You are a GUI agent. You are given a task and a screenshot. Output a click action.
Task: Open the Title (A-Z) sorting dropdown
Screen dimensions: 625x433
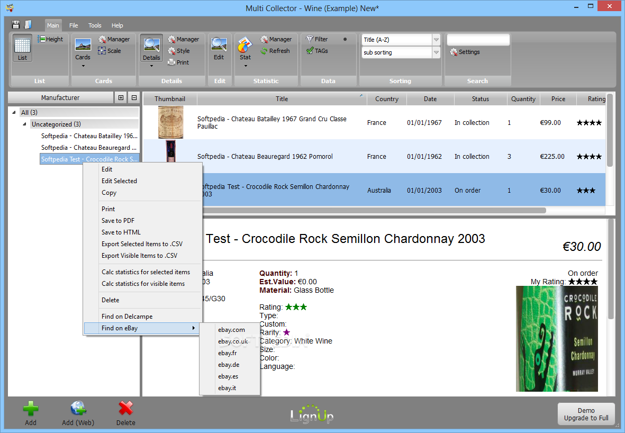pos(436,40)
